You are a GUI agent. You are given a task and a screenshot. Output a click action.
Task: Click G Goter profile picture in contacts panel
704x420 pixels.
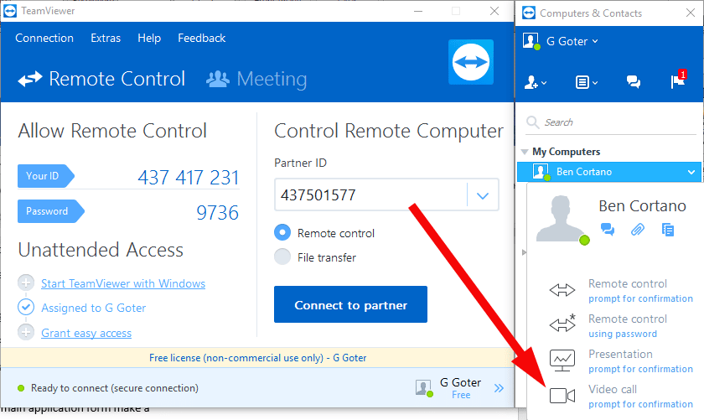click(x=531, y=41)
